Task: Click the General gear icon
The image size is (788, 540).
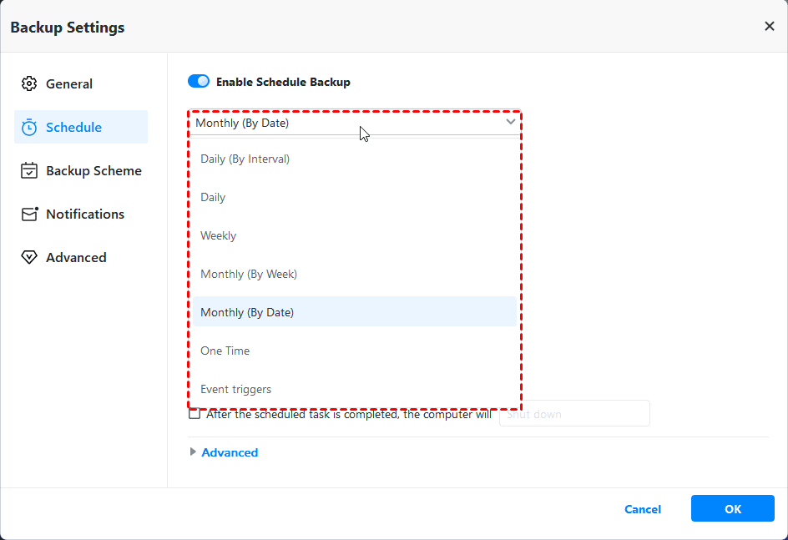Action: (x=29, y=83)
